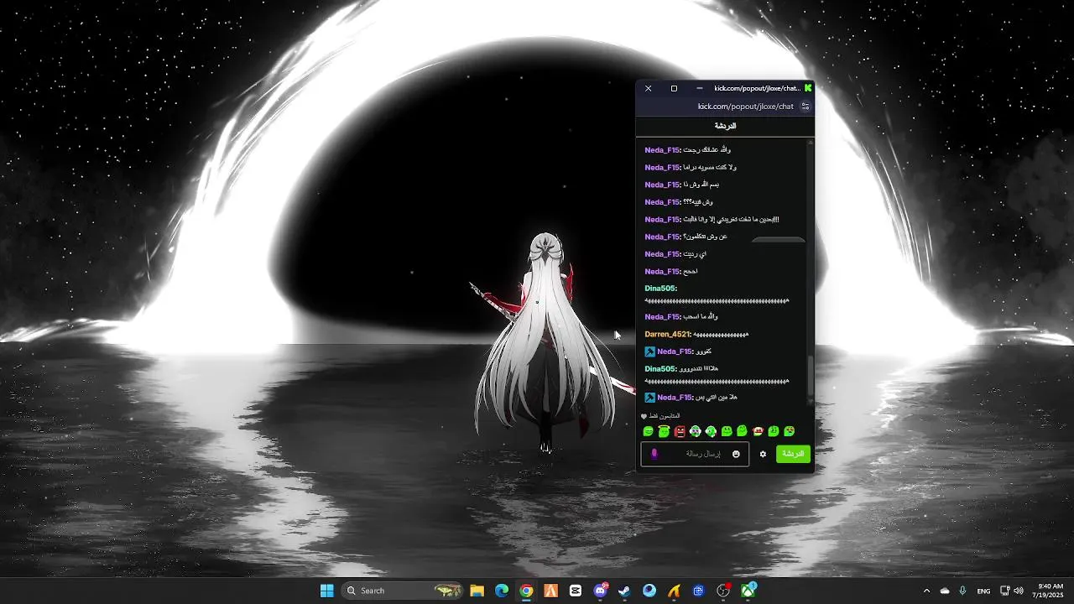Click the followers-only heart notice above emotes
Screen dimensions: 1074x604
pyautogui.click(x=661, y=416)
